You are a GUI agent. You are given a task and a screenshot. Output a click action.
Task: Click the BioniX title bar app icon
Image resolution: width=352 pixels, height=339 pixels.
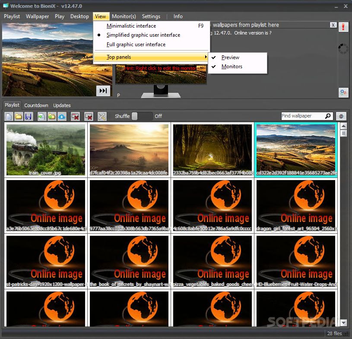pos(6,6)
